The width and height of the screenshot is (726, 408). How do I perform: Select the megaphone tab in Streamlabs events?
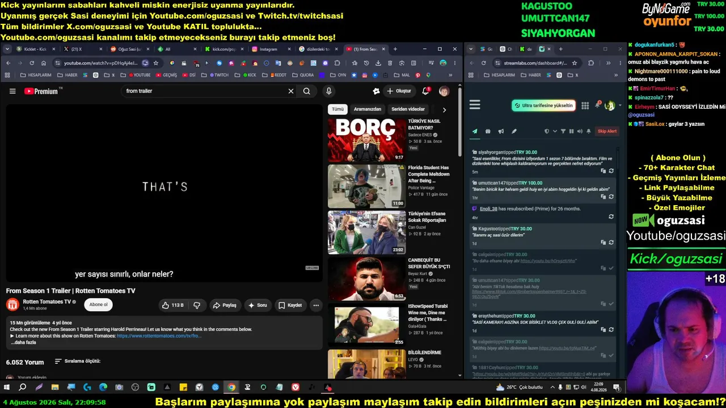501,131
